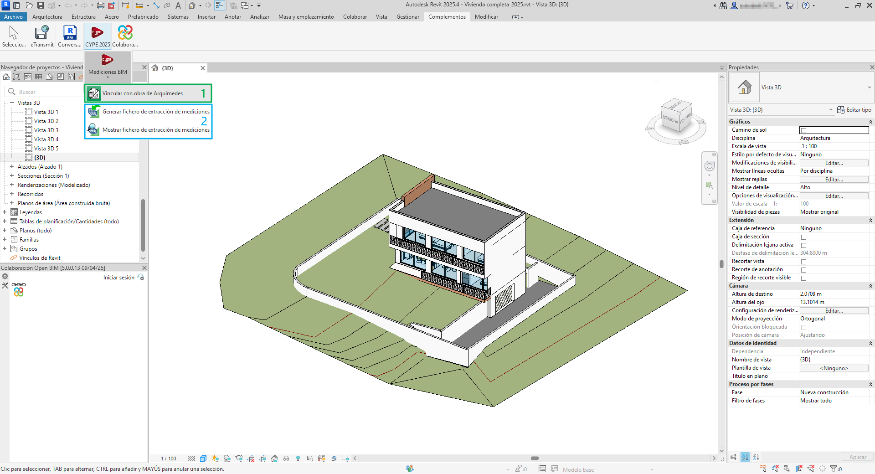This screenshot has height=474, width=875.
Task: Click the Print icon in quick access toolbar
Action: pyautogui.click(x=100, y=5)
